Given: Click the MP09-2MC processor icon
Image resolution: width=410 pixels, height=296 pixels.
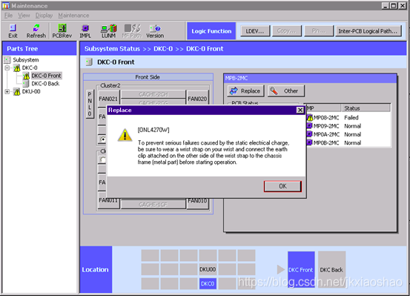Looking at the screenshot, I should point(310,126).
